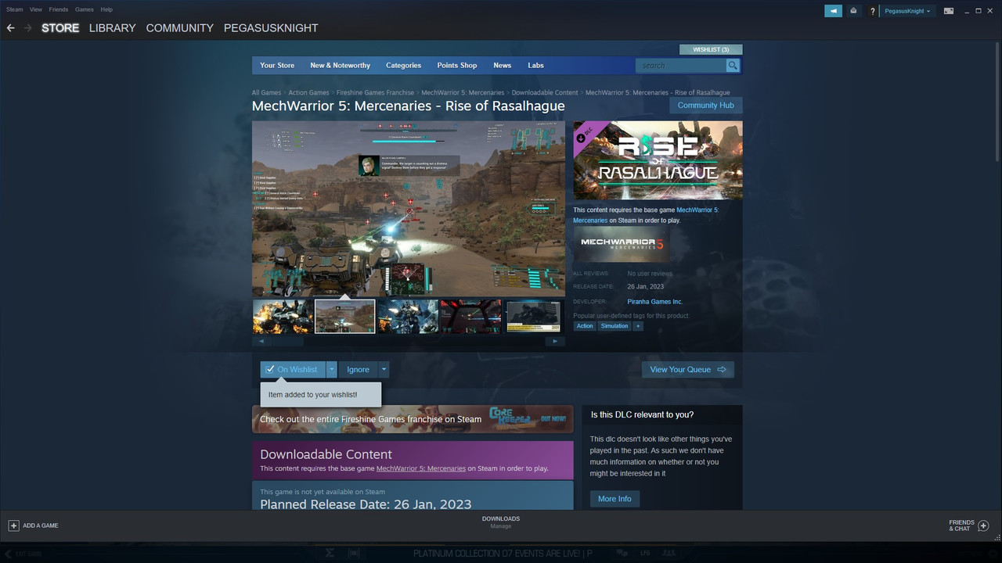The height and width of the screenshot is (563, 1002).
Task: Open the Friends menu
Action: pos(59,9)
